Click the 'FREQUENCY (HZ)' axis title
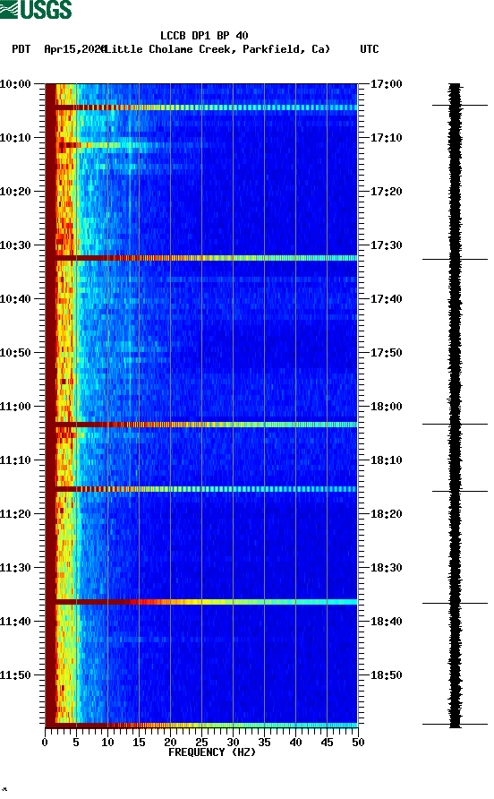 coord(212,752)
